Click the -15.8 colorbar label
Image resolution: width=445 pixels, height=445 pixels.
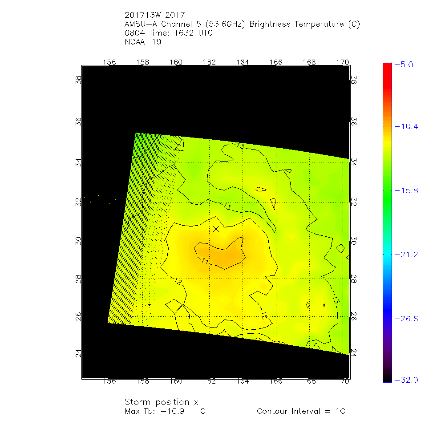point(406,190)
